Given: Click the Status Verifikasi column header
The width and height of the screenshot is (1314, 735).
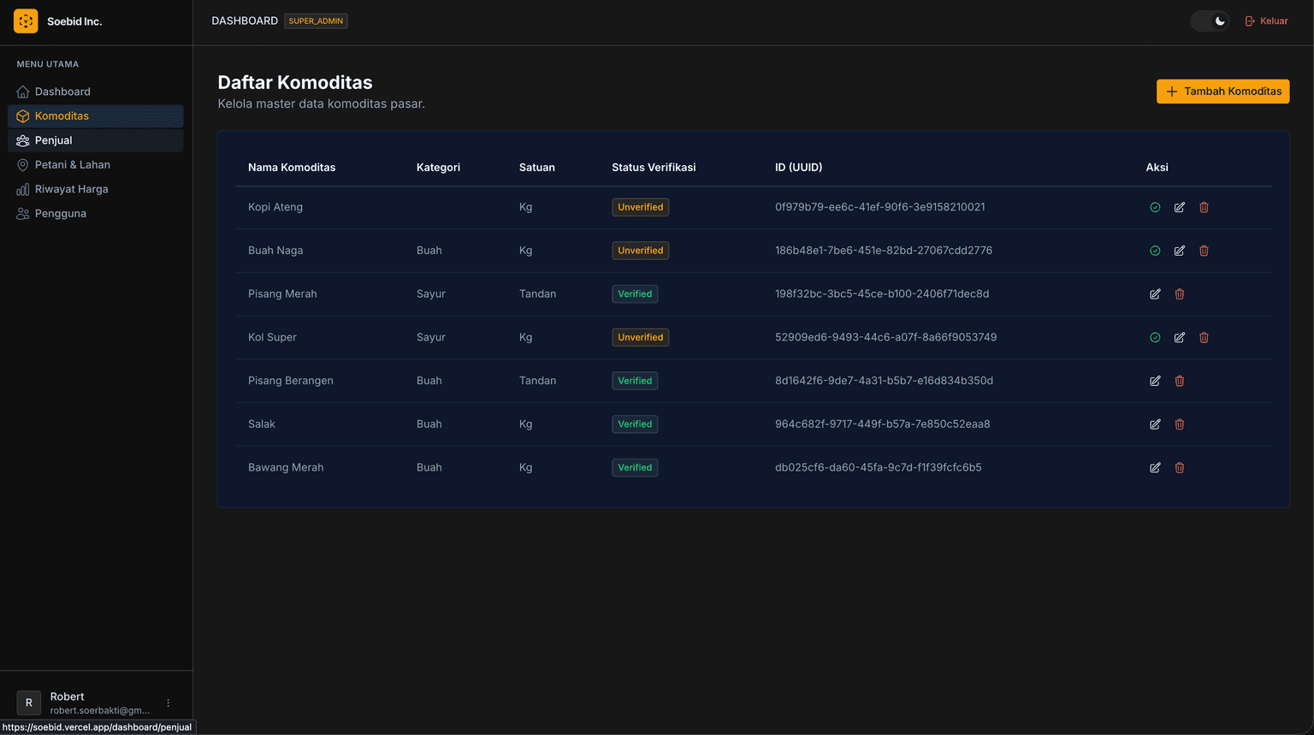Looking at the screenshot, I should pyautogui.click(x=654, y=168).
